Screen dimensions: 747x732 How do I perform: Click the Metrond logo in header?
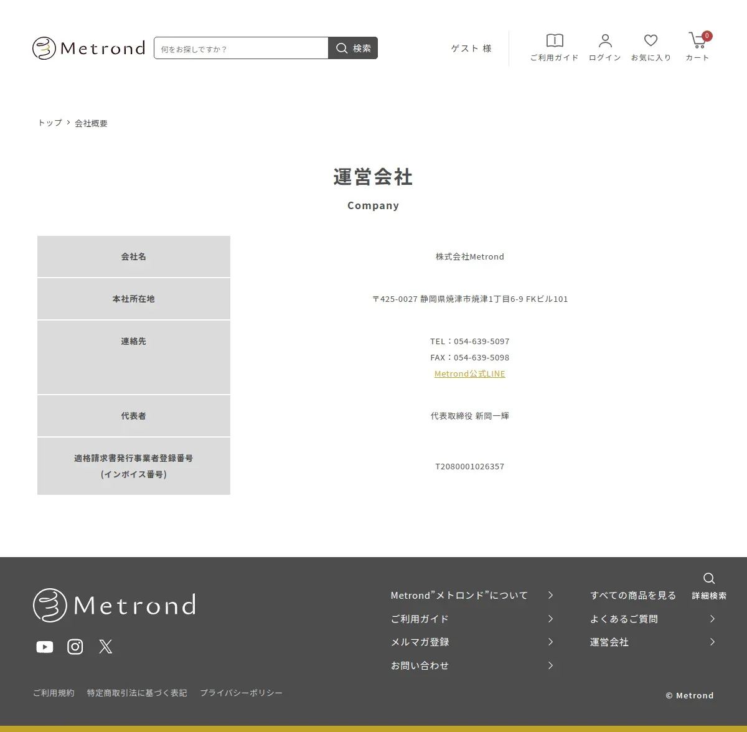tap(88, 48)
